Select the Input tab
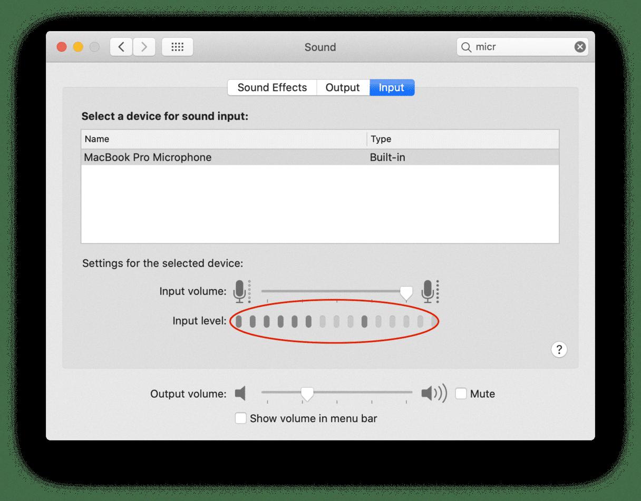Screen dimensions: 641x501 (392, 87)
